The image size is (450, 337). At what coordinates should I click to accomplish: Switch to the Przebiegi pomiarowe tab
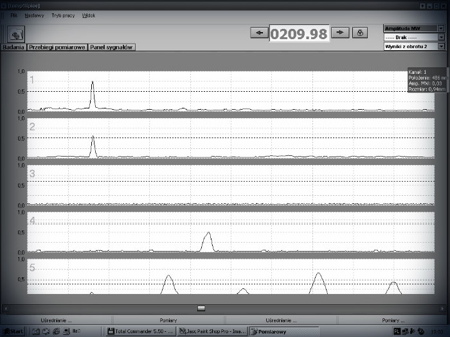pos(57,48)
